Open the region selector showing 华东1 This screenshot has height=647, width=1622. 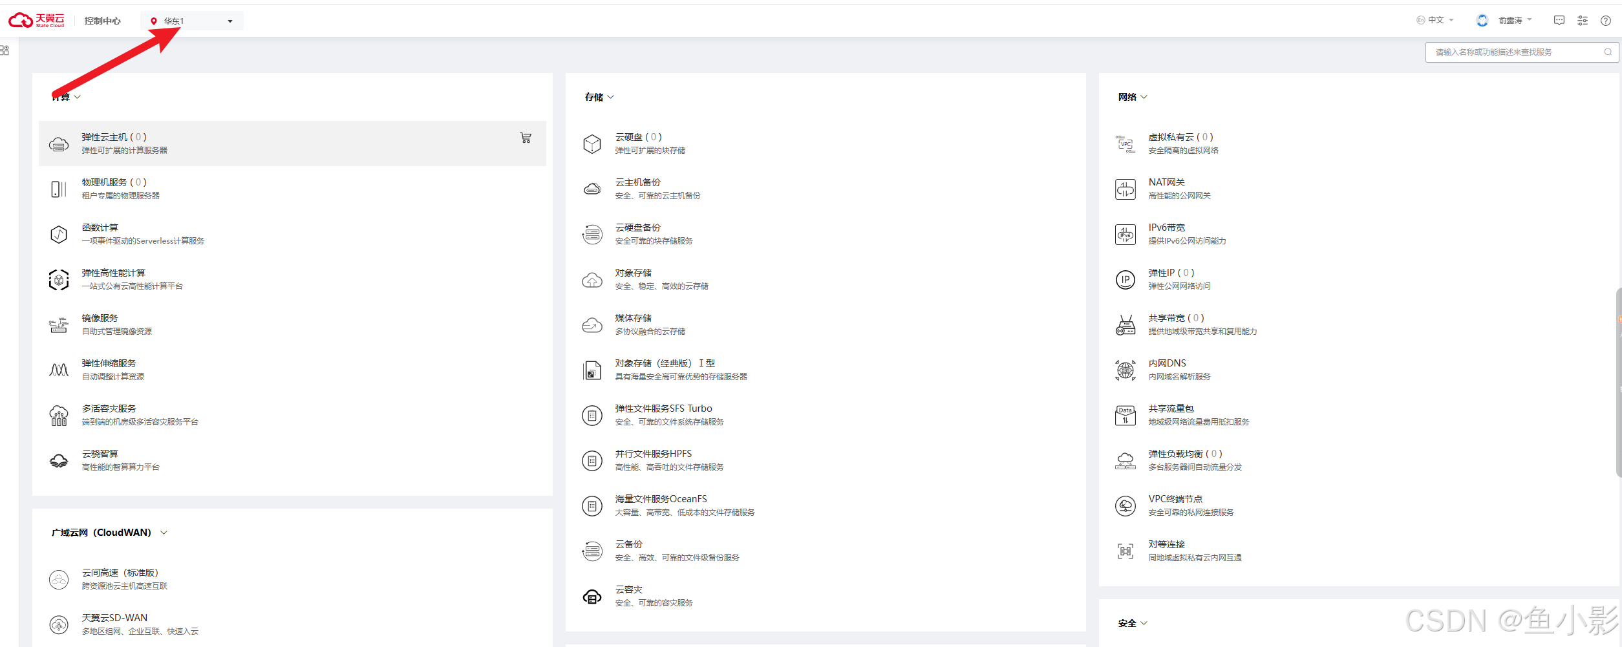(x=192, y=21)
